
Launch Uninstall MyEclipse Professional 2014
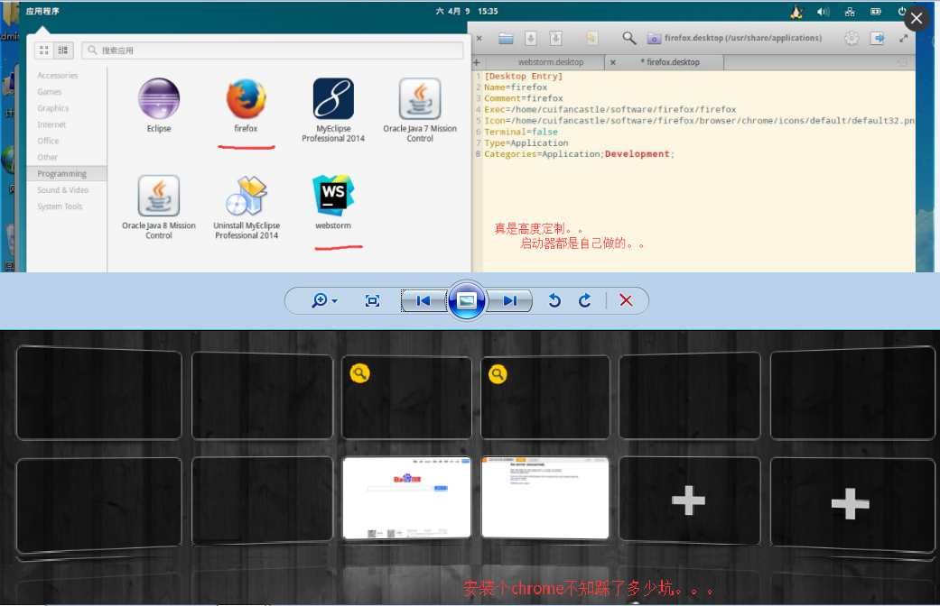pyautogui.click(x=247, y=207)
